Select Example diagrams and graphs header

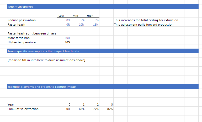click(103, 86)
